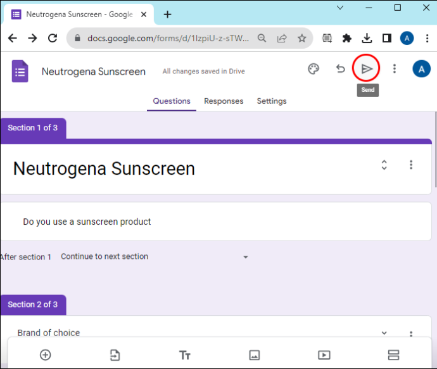Click the Section 1 of 3 label
The width and height of the screenshot is (437, 369).
coord(33,128)
